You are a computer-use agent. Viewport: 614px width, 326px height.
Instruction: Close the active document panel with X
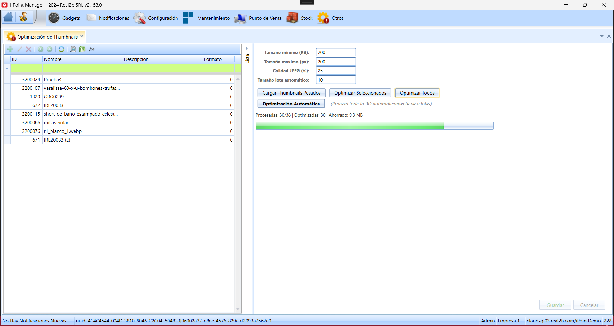pyautogui.click(x=609, y=36)
